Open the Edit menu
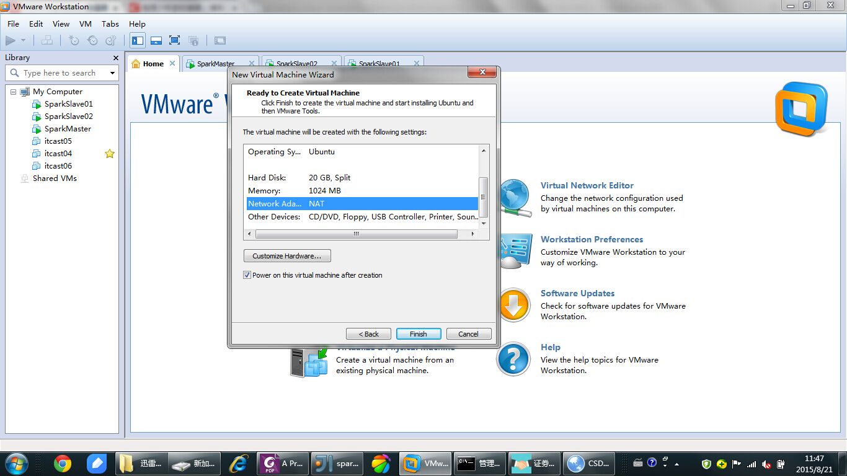 tap(36, 24)
